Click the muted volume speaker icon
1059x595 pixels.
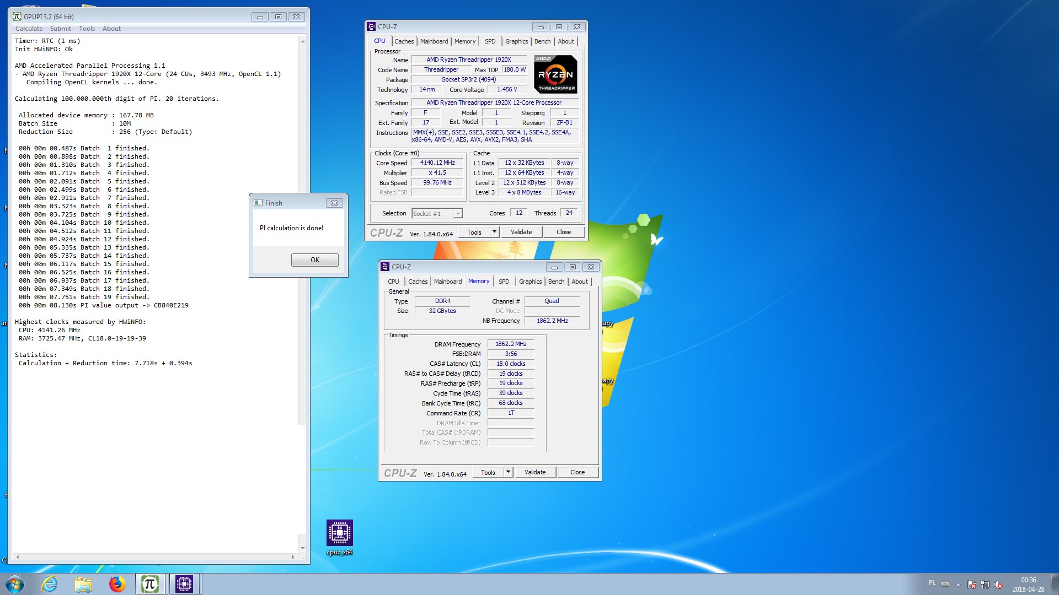click(x=998, y=585)
